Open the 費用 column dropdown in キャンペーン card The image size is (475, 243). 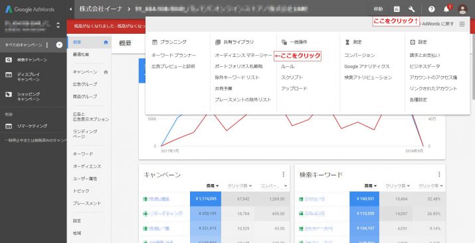pos(213,185)
